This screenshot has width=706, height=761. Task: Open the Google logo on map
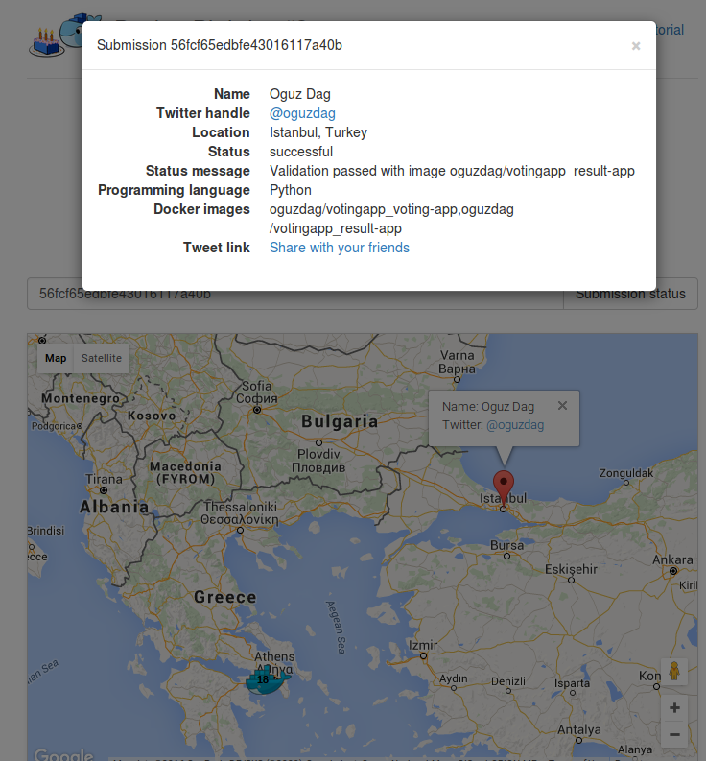[63, 754]
